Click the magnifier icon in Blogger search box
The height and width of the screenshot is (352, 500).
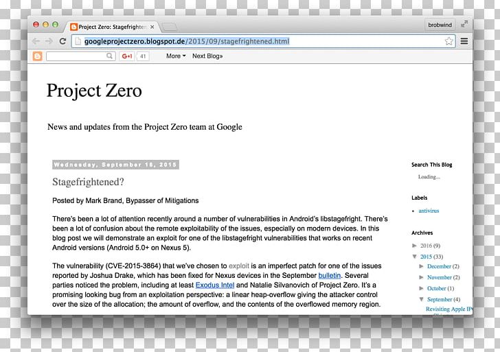point(110,56)
